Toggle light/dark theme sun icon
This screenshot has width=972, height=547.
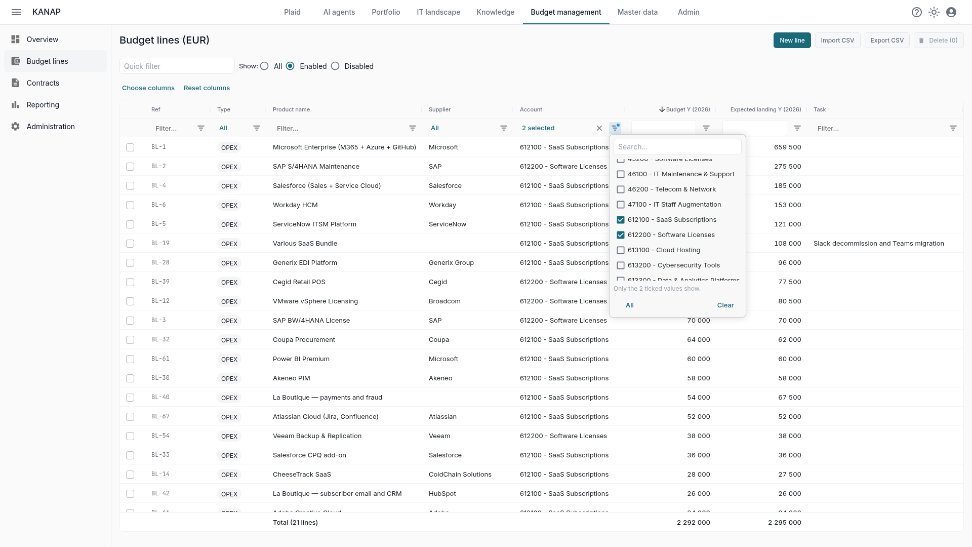(x=934, y=12)
